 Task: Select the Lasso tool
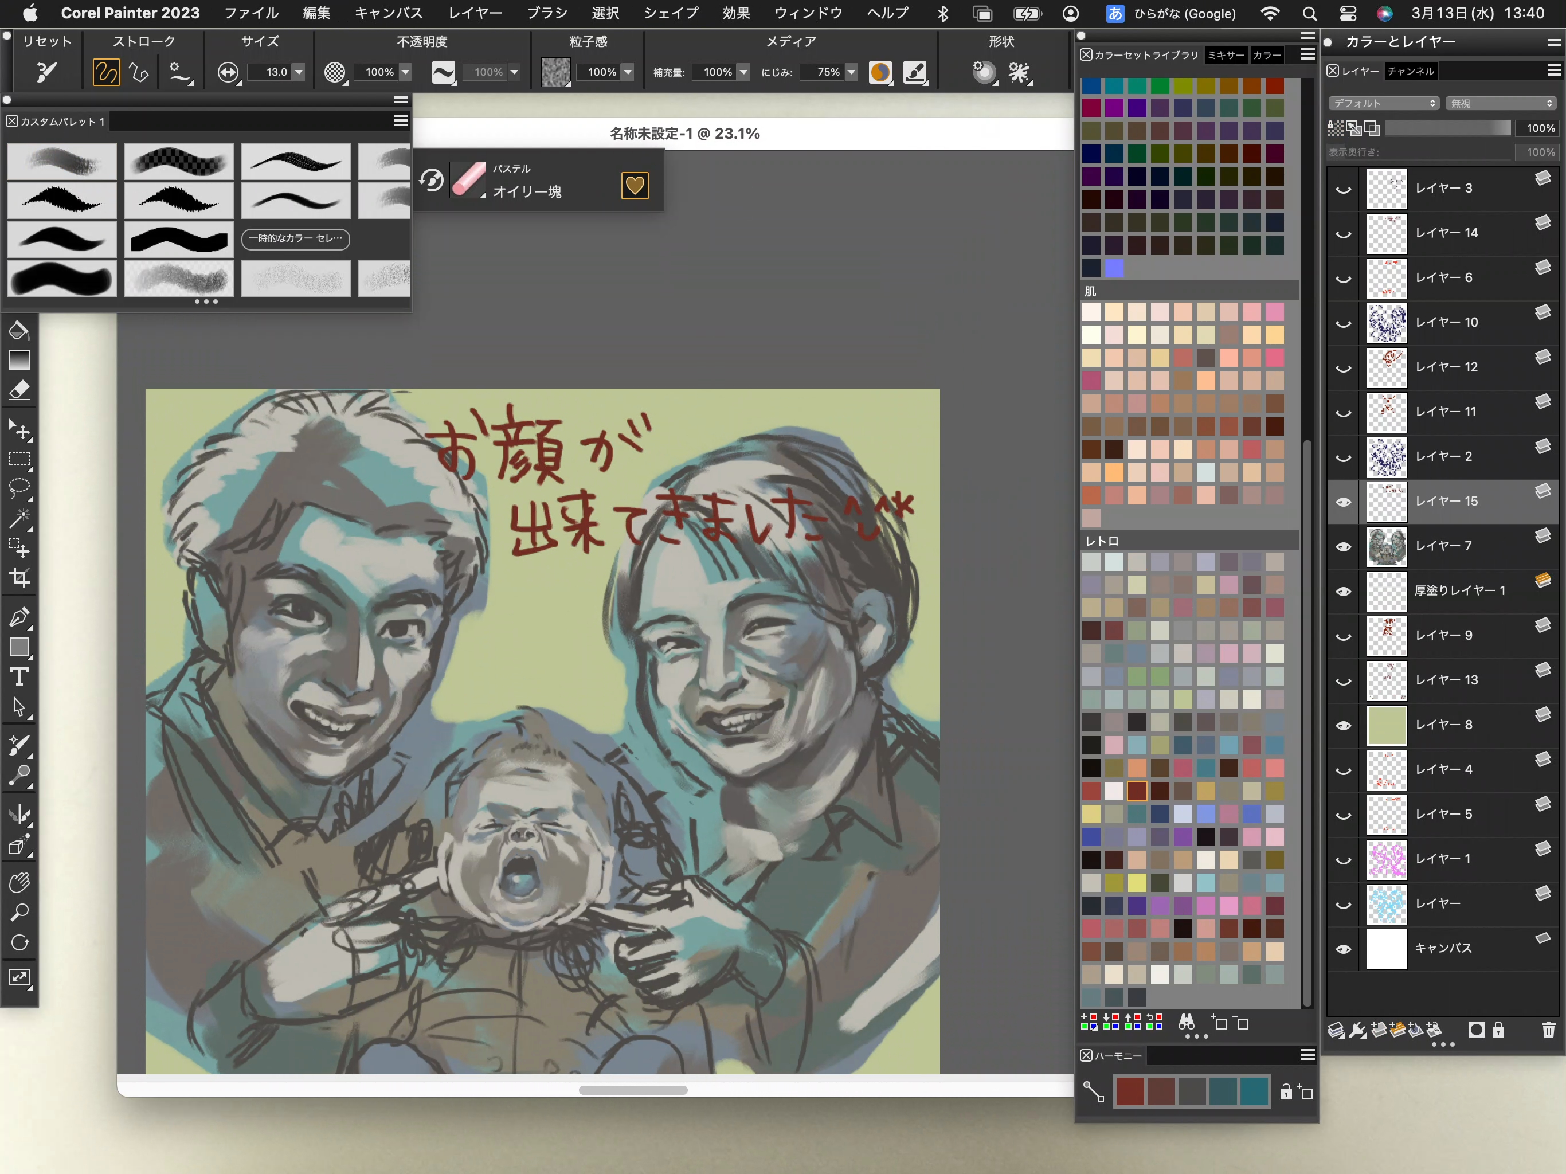[x=19, y=488]
